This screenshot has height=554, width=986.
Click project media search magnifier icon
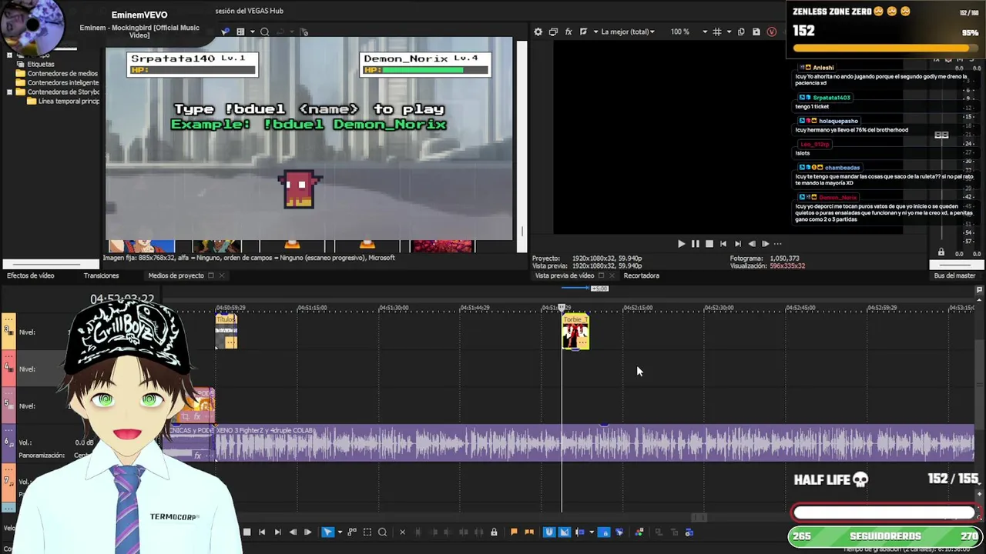click(x=264, y=32)
